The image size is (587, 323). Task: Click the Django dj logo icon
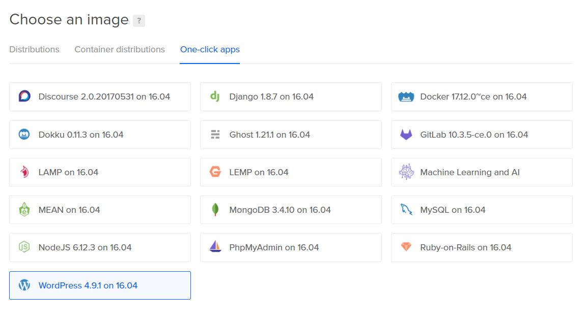pyautogui.click(x=215, y=96)
